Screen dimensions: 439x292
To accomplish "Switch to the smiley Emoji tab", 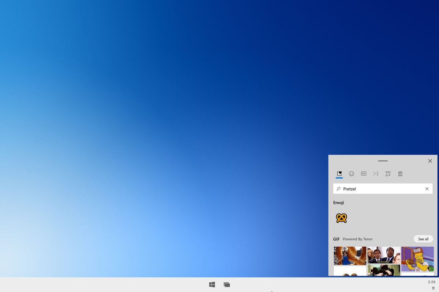I will click(351, 174).
